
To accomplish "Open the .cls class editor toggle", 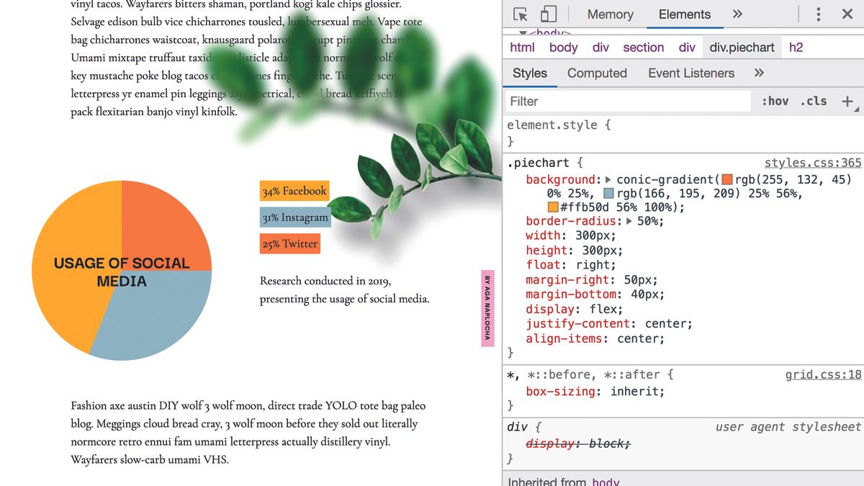I will [813, 101].
